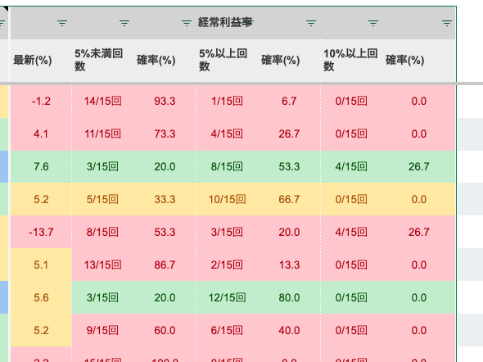The height and width of the screenshot is (362, 483).
Task: Select yellow cell showing 66.7
Action: (x=289, y=199)
